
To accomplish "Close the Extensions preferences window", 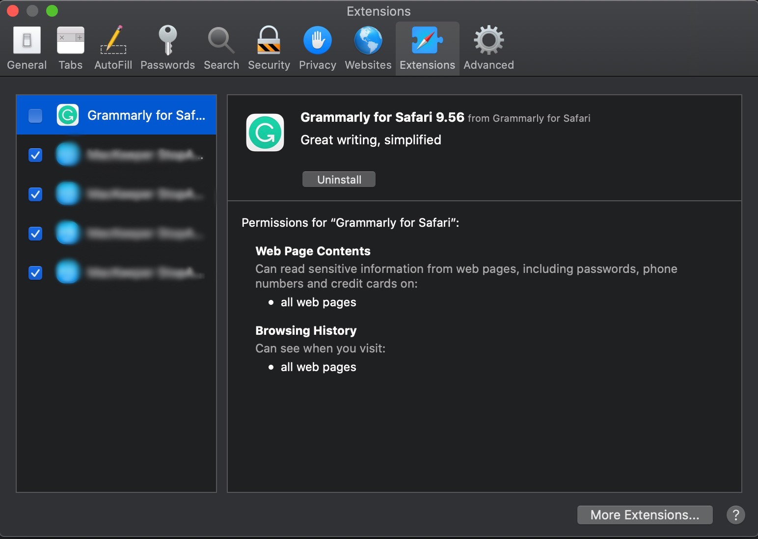I will 13,10.
